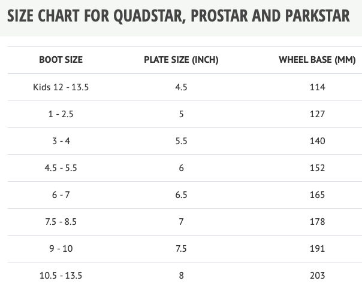Screen dimensions: 362x296
Task: Click the 3 - 4 boot size cell
Action: point(61,141)
